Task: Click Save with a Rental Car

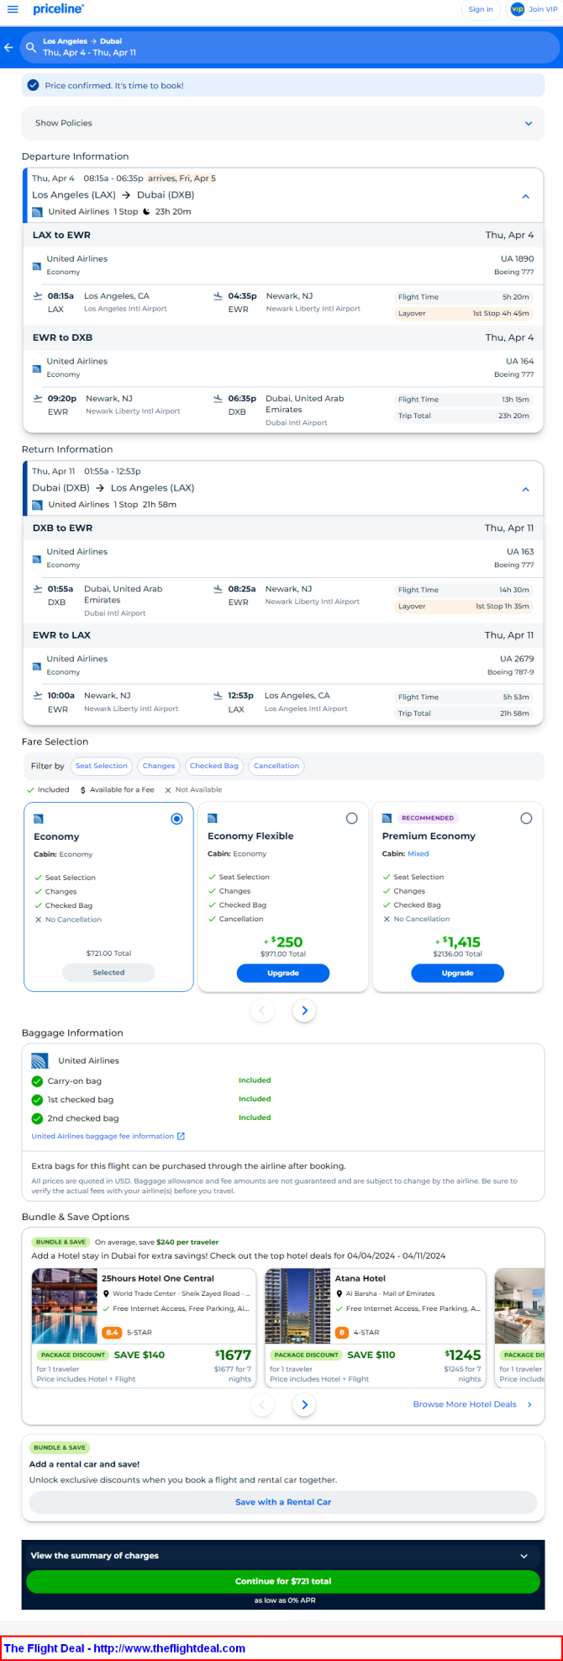Action: 283,1502
